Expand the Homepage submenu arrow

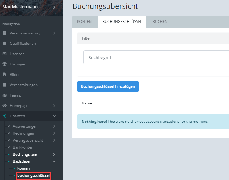(x=54, y=106)
